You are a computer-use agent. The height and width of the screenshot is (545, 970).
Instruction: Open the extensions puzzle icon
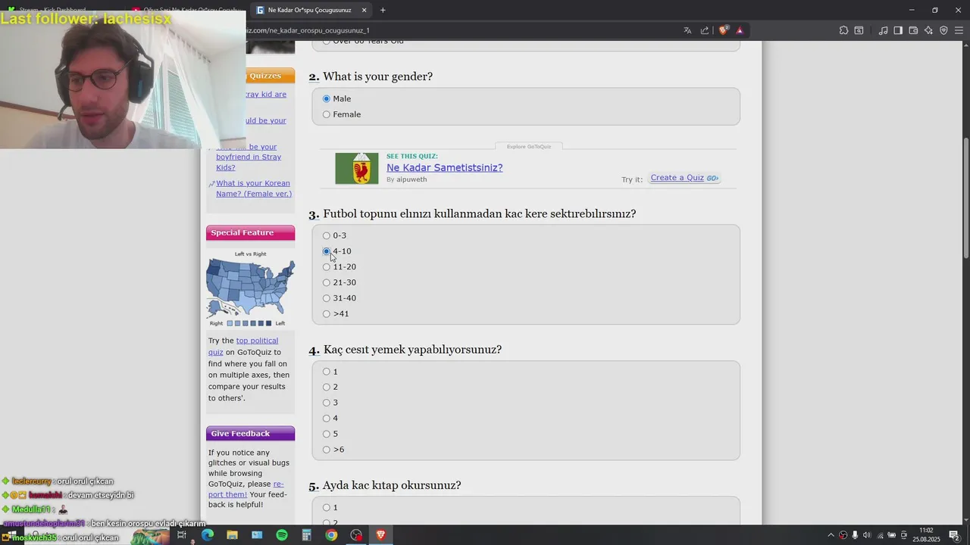843,30
